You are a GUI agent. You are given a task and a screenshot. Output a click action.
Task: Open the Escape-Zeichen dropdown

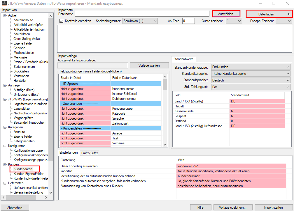(x=284, y=21)
